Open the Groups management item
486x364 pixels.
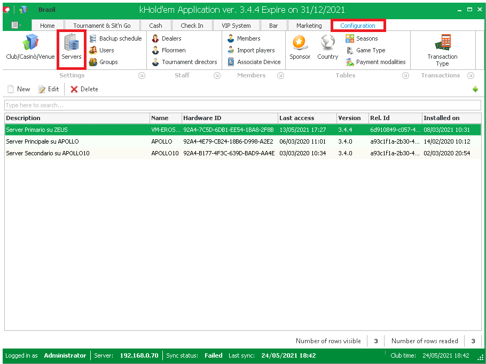[x=103, y=62]
